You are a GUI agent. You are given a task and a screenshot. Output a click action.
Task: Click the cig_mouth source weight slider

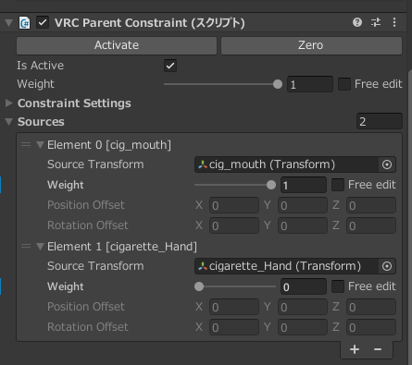coord(235,185)
